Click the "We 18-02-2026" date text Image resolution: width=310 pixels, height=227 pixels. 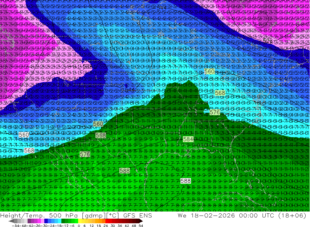pos(206,215)
